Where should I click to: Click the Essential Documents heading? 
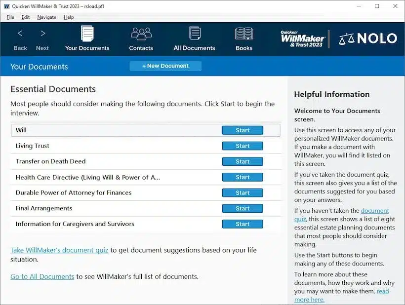coord(53,89)
